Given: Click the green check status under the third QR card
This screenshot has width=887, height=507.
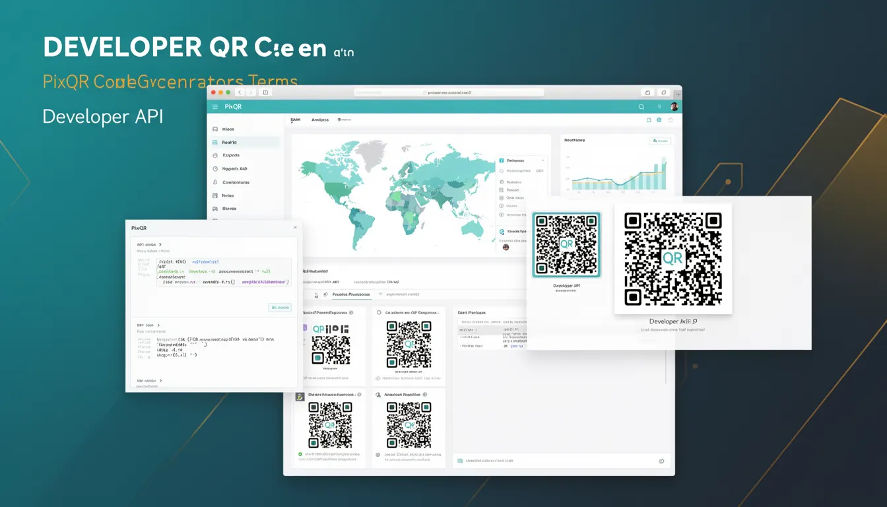Looking at the screenshot, I should click(x=300, y=455).
